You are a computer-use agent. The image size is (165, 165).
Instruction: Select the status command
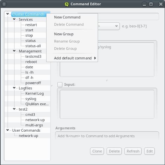[x=30, y=41]
